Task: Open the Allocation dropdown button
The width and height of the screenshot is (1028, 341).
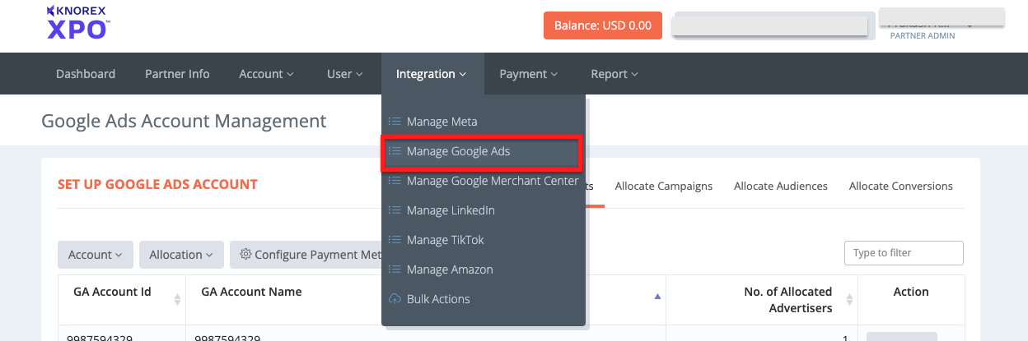Action: 181,255
